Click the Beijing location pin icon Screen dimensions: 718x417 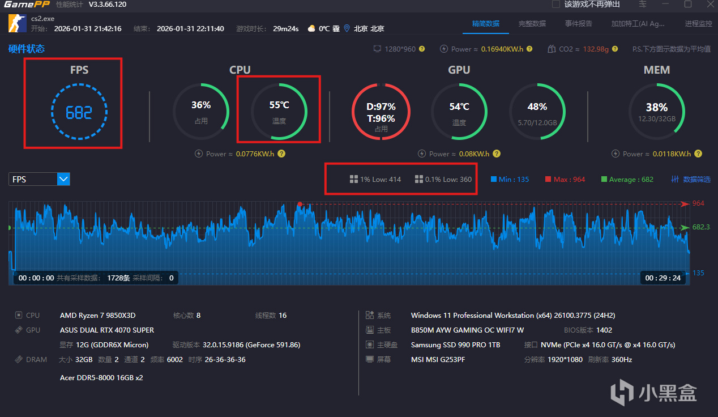pos(347,28)
